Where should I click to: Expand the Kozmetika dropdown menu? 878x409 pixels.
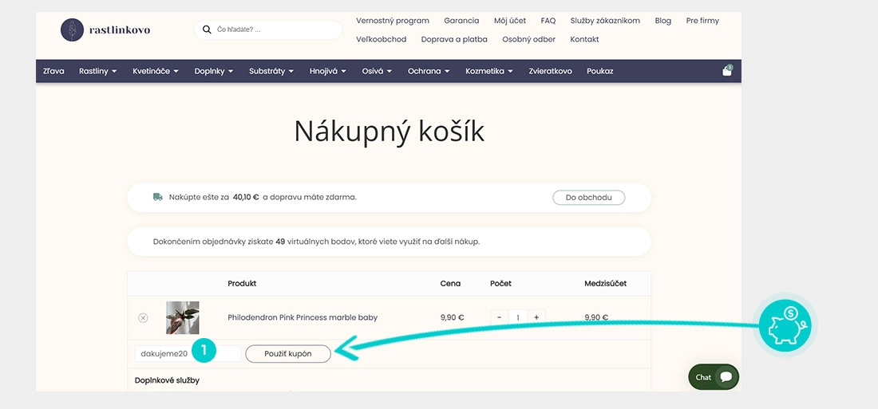[x=489, y=71]
